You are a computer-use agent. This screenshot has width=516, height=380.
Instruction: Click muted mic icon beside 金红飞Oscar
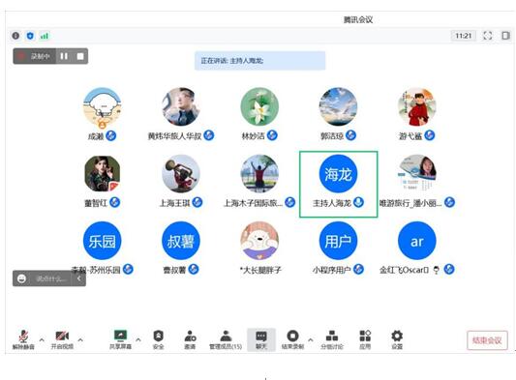[x=449, y=270]
